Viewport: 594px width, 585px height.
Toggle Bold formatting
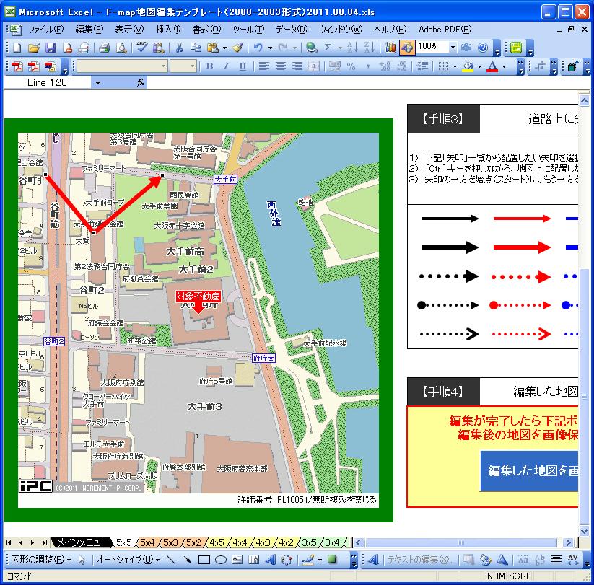209,66
